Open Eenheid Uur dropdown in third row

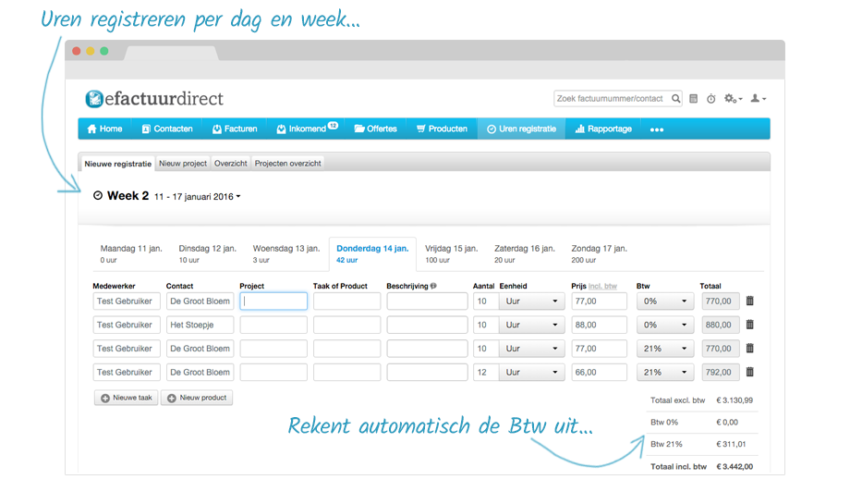click(531, 349)
